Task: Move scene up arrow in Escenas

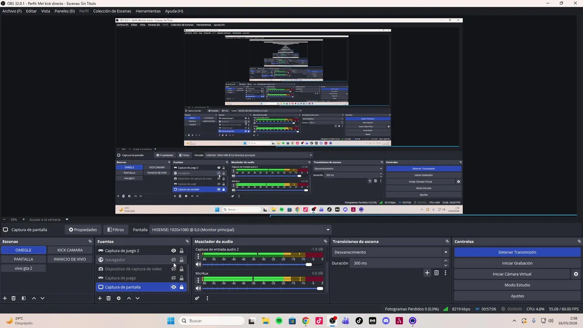Action: click(34, 298)
